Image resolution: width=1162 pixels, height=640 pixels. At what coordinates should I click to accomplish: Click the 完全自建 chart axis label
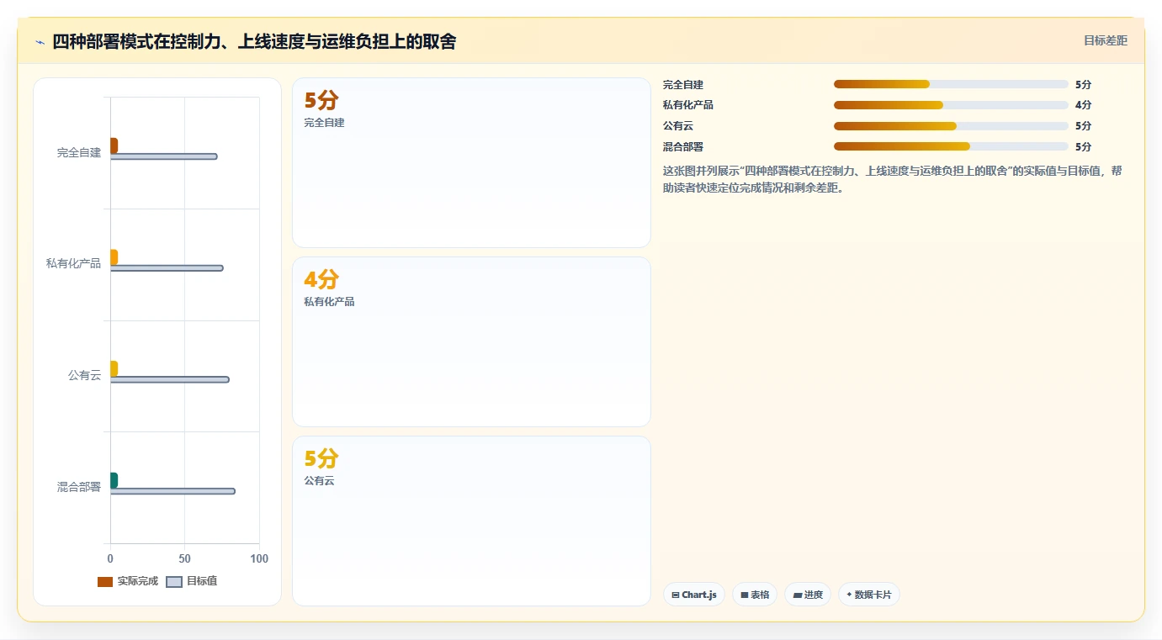[x=79, y=152]
